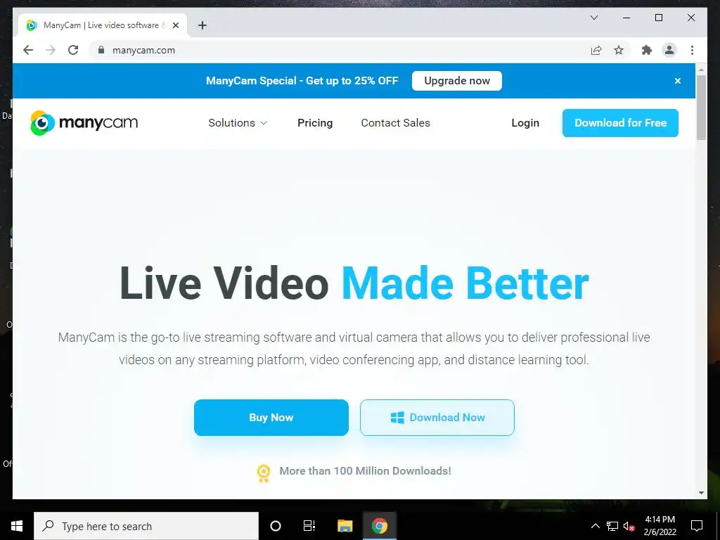Viewport: 720px width, 540px height.
Task: Open the Windows Start menu
Action: click(17, 526)
